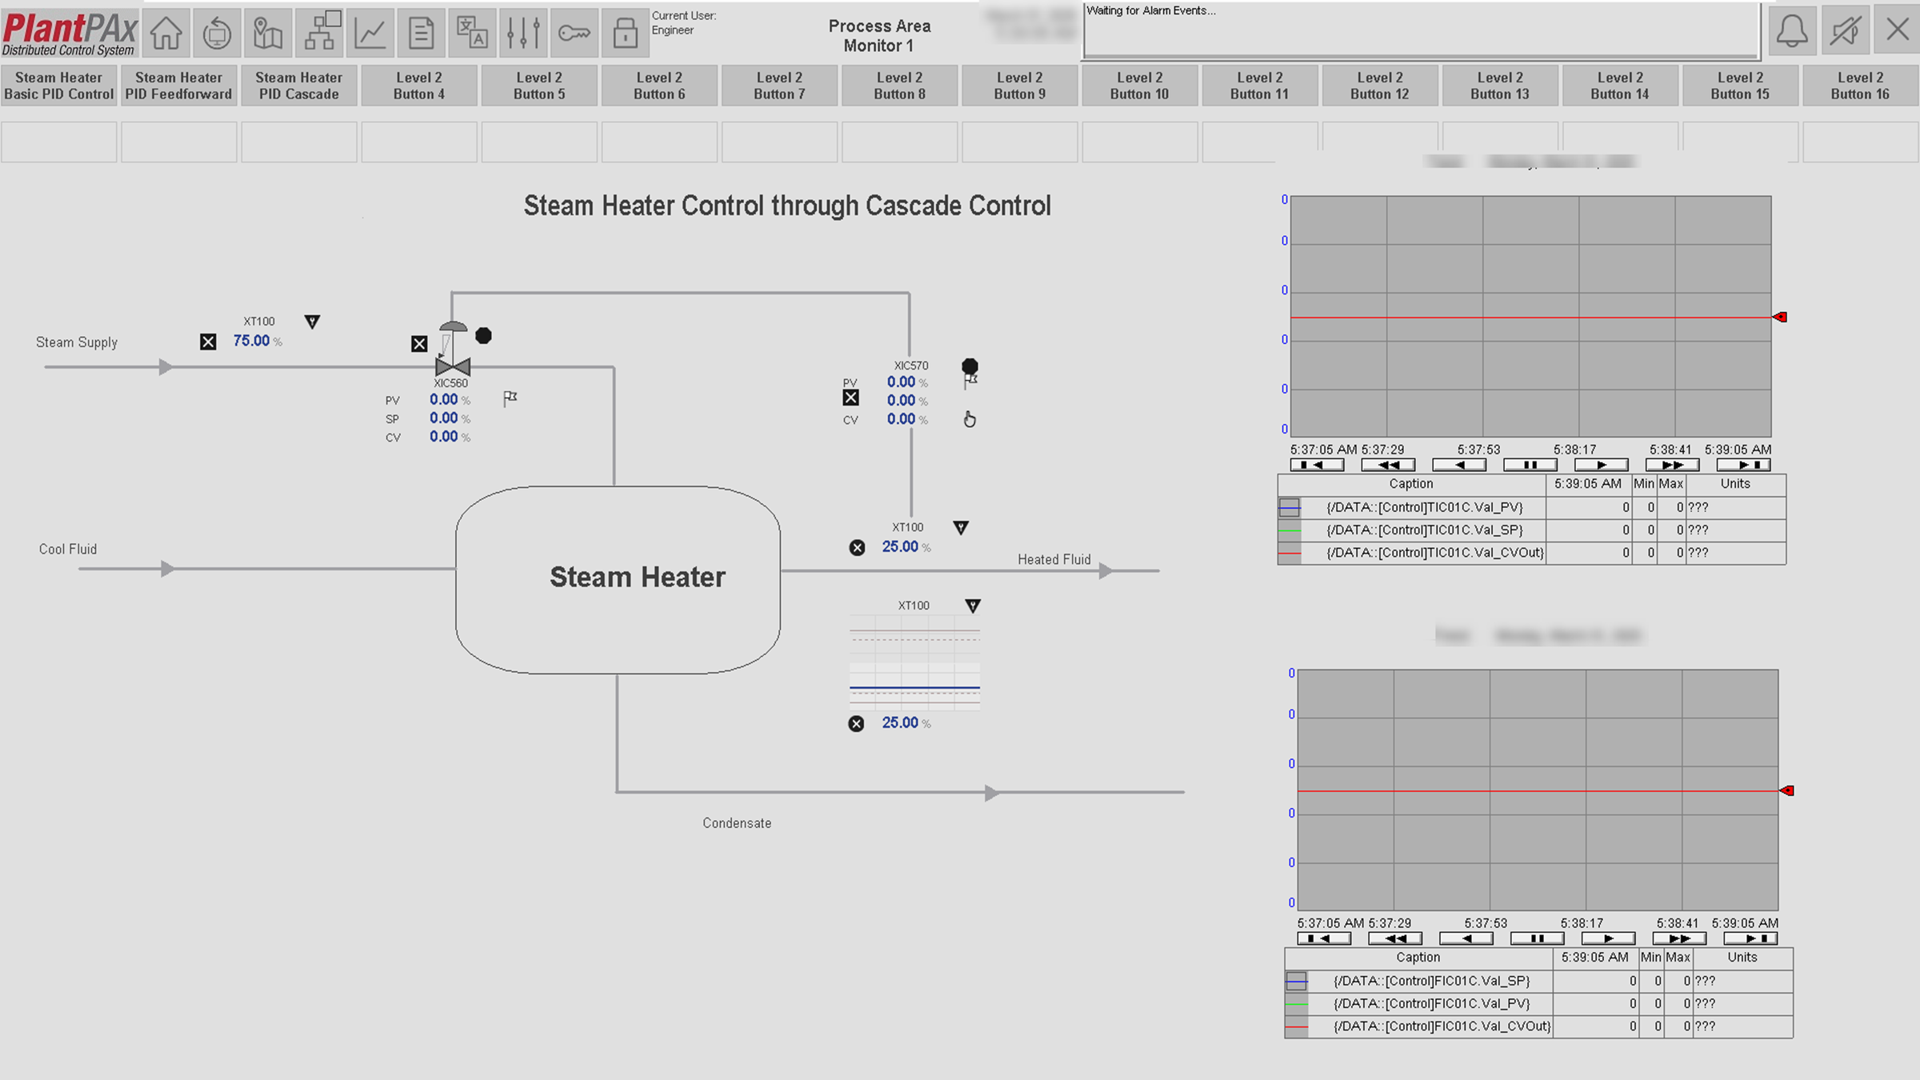Click red marker at FIC01C trend edge
1920x1080 pixels.
point(1787,790)
